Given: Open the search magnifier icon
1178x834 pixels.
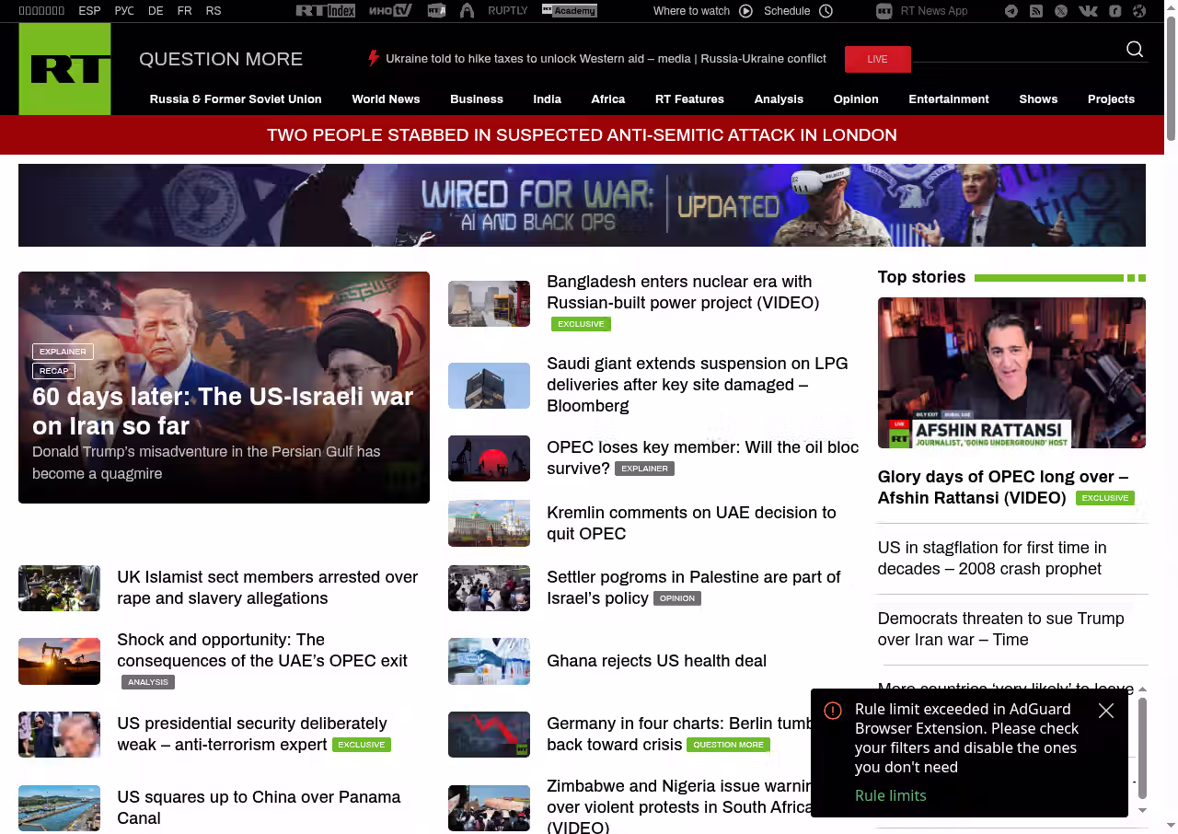Looking at the screenshot, I should coord(1135,50).
